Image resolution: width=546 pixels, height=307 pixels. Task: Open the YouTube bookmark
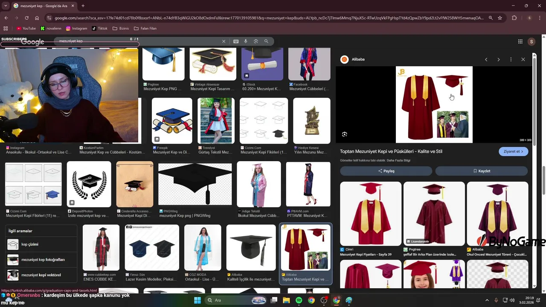point(26,29)
